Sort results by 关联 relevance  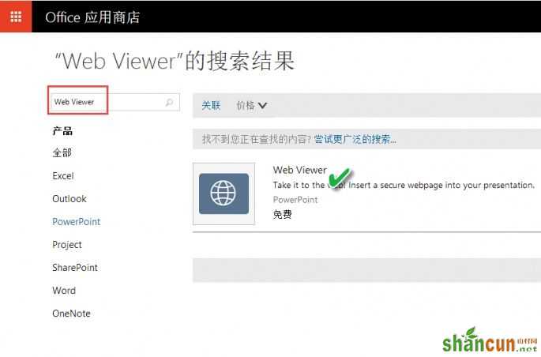click(211, 105)
